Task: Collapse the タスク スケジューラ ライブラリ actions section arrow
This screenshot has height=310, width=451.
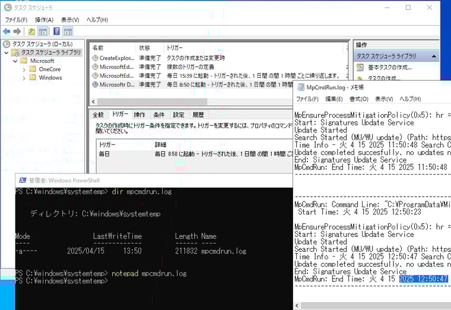Action: (x=434, y=56)
